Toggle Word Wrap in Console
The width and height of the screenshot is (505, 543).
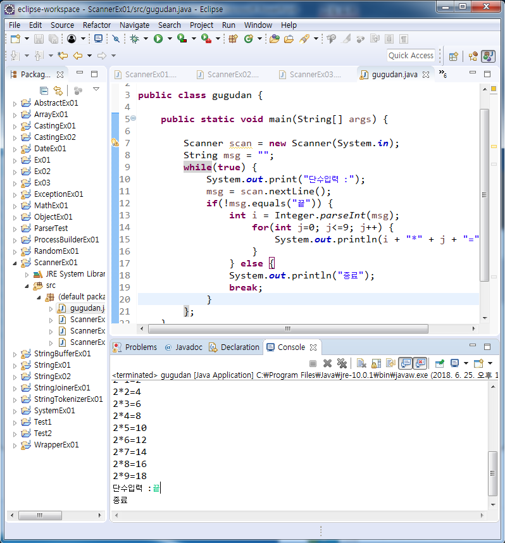[390, 363]
